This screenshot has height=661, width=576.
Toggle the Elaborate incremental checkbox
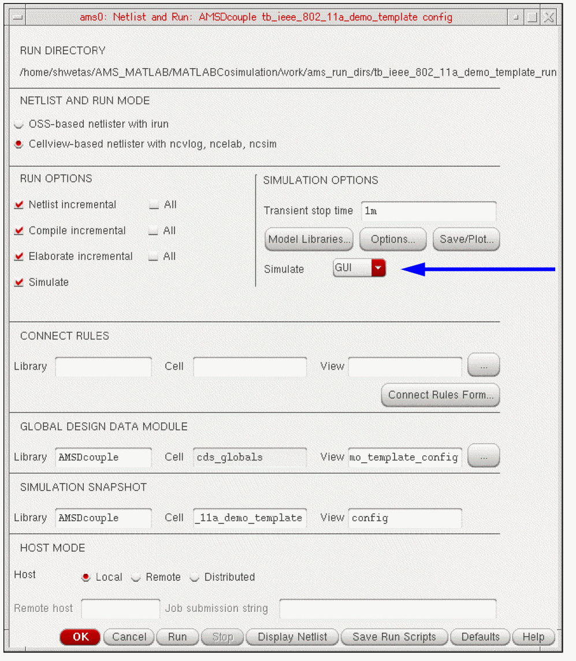click(x=18, y=257)
